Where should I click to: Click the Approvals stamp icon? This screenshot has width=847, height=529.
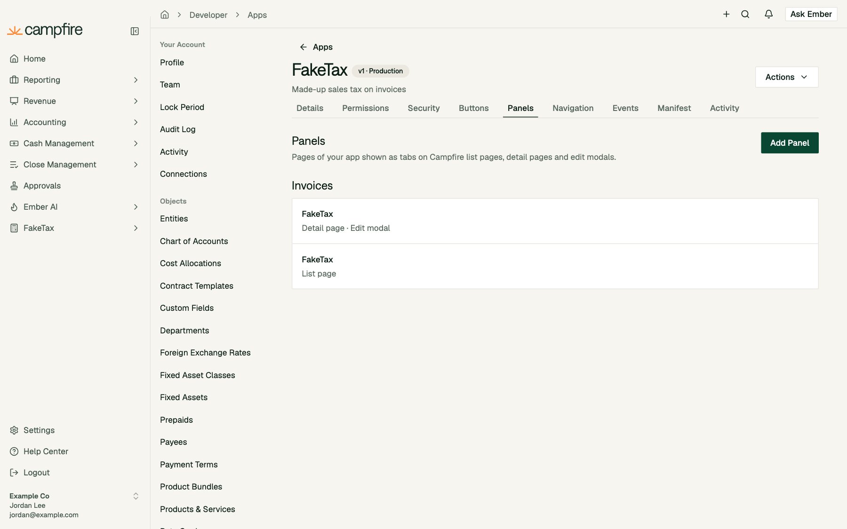pos(14,186)
